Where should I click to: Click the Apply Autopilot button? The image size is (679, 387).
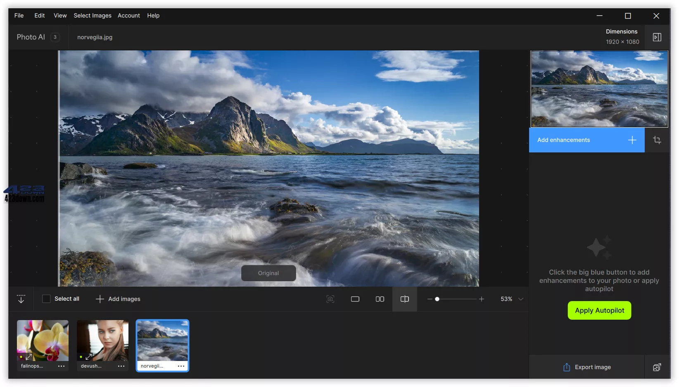[599, 310]
